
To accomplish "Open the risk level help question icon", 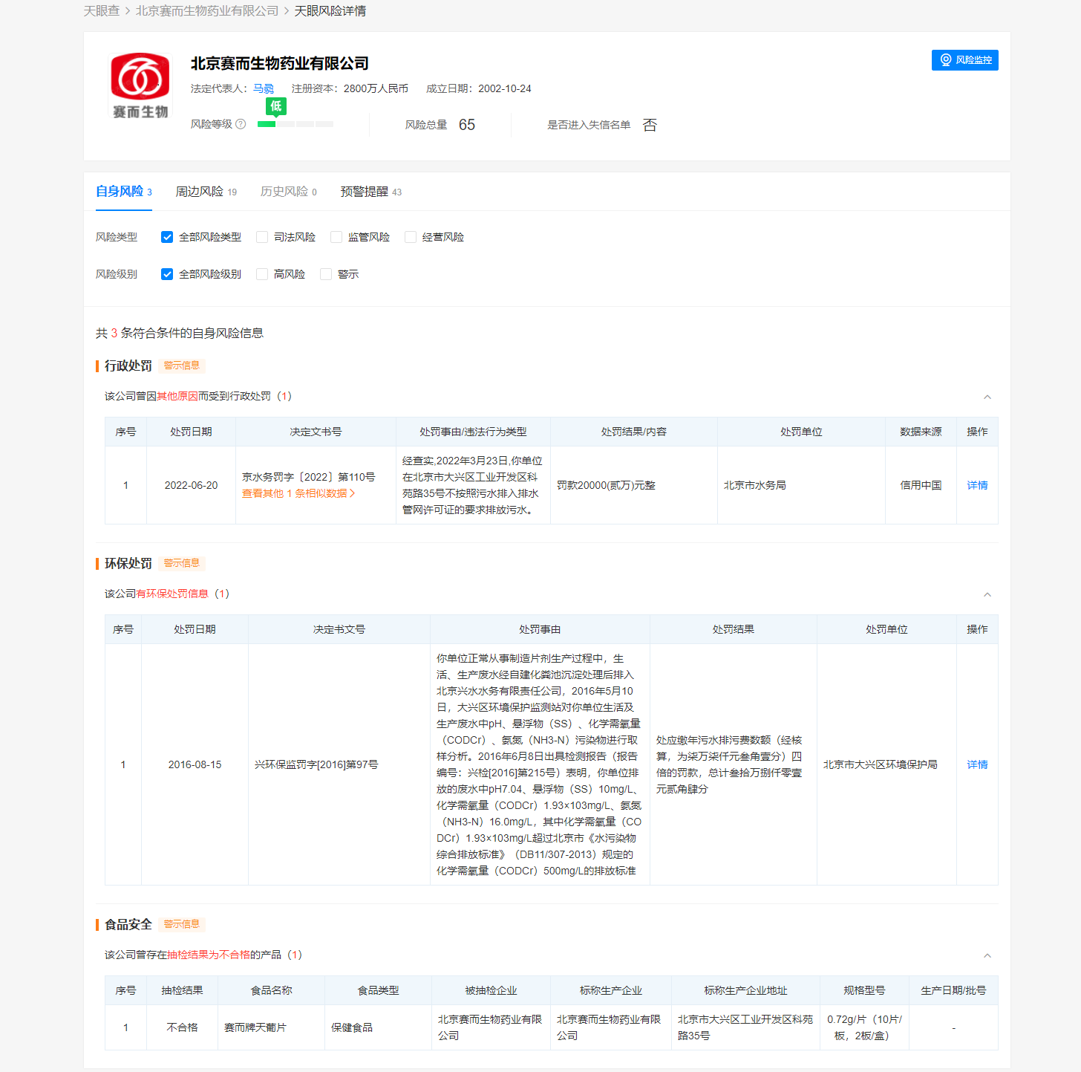I will pyautogui.click(x=241, y=124).
